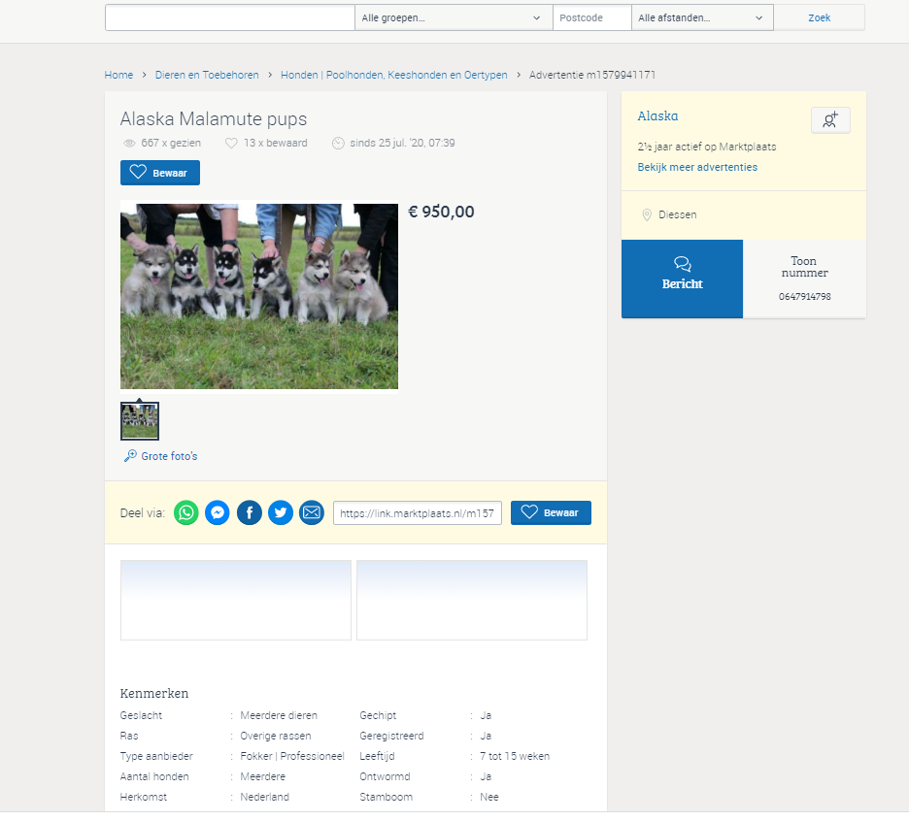
Task: Select the puppy photo thumbnail
Action: (x=140, y=421)
